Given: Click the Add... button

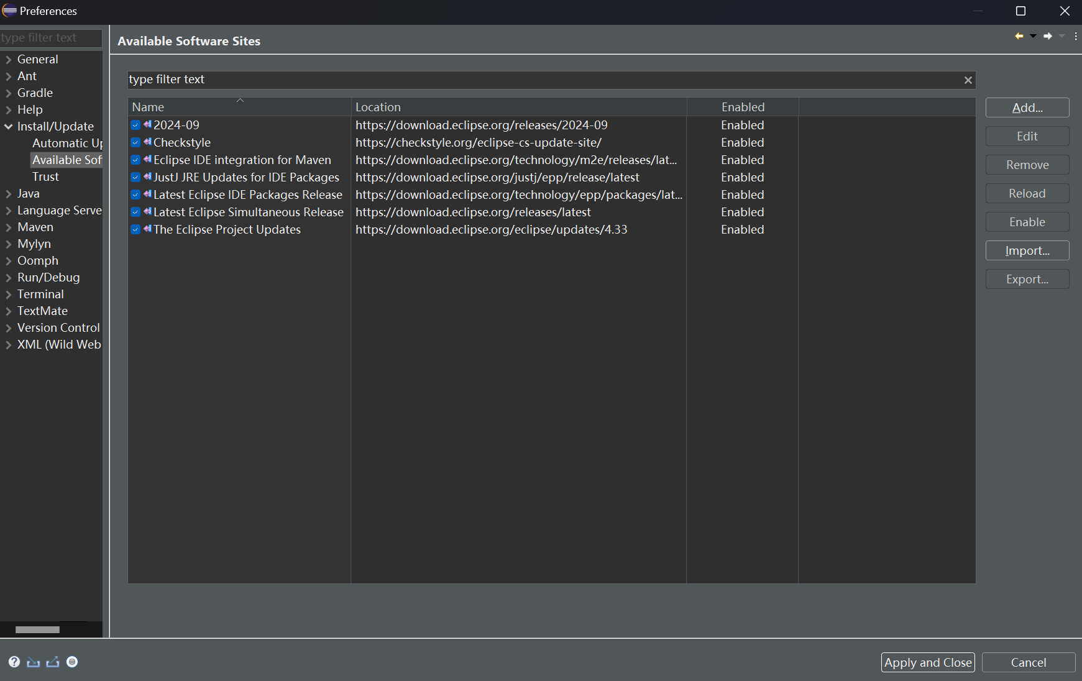Looking at the screenshot, I should (1027, 107).
